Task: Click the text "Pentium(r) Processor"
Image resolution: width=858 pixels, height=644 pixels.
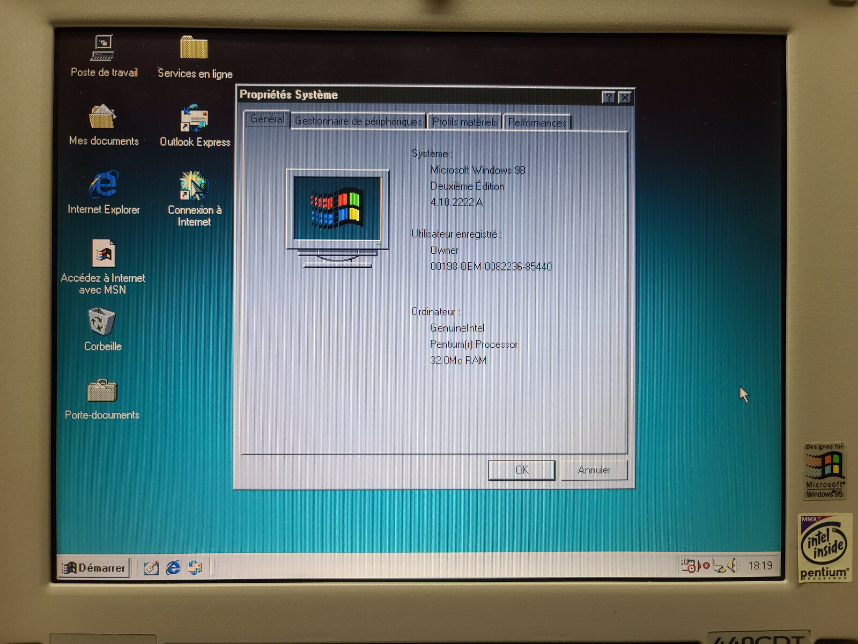Action: [474, 344]
